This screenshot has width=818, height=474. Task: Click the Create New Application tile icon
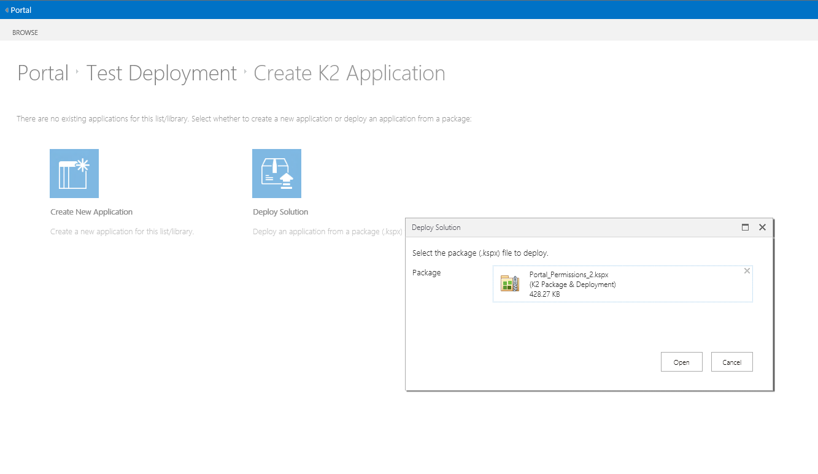click(x=74, y=174)
